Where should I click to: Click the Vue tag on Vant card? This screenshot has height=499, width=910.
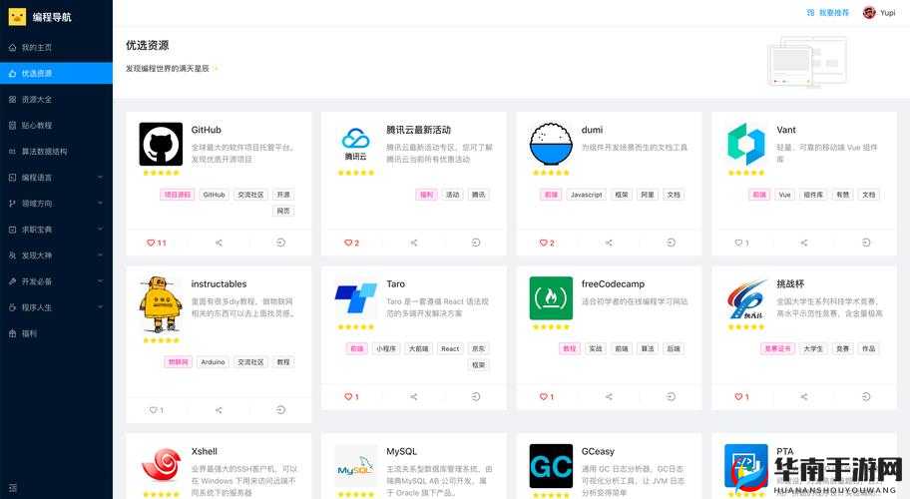[x=784, y=195]
